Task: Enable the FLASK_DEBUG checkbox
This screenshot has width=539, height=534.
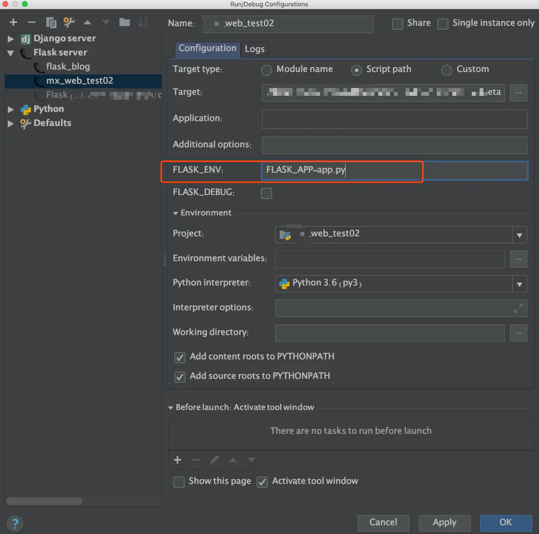Action: (x=266, y=194)
